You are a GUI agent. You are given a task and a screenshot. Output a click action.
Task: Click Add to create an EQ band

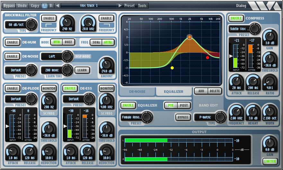pos(201,91)
